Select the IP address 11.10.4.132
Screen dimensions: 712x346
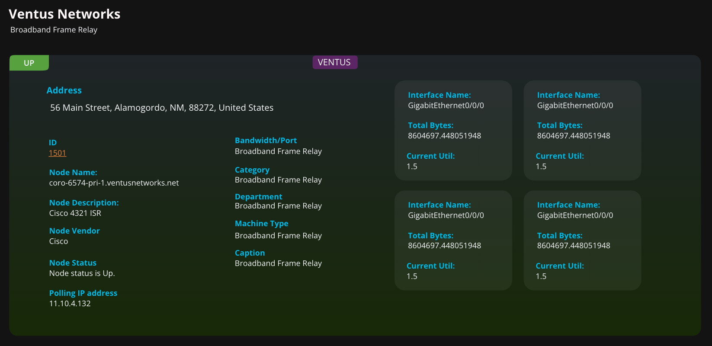(x=70, y=304)
